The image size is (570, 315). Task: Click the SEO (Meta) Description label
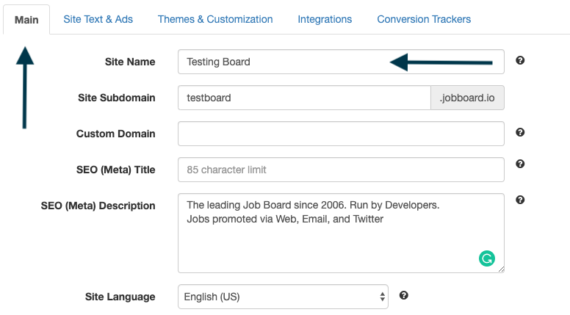(x=98, y=206)
